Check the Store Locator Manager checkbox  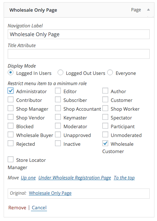(x=11, y=160)
